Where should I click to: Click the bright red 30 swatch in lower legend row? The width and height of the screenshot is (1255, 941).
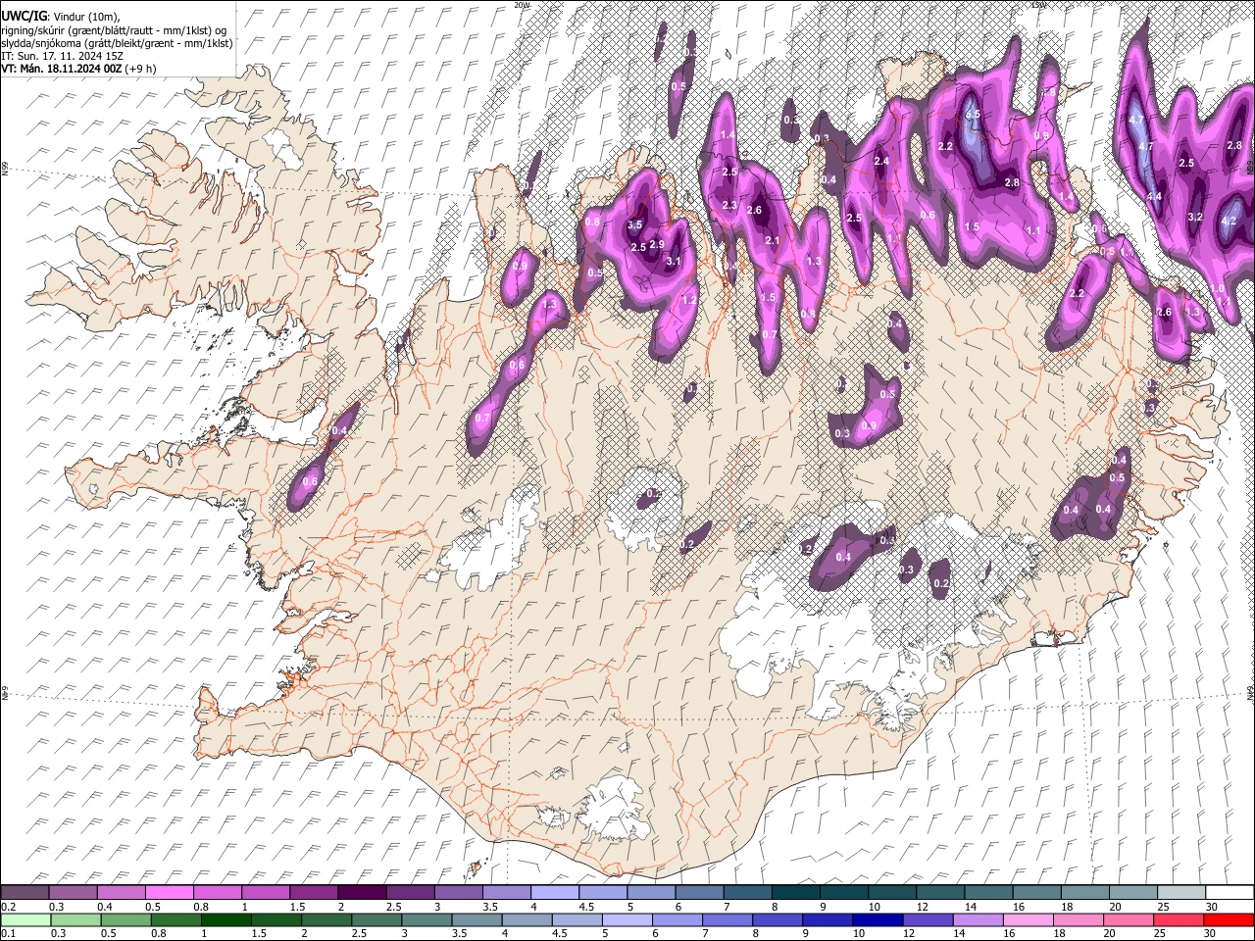tap(1228, 920)
